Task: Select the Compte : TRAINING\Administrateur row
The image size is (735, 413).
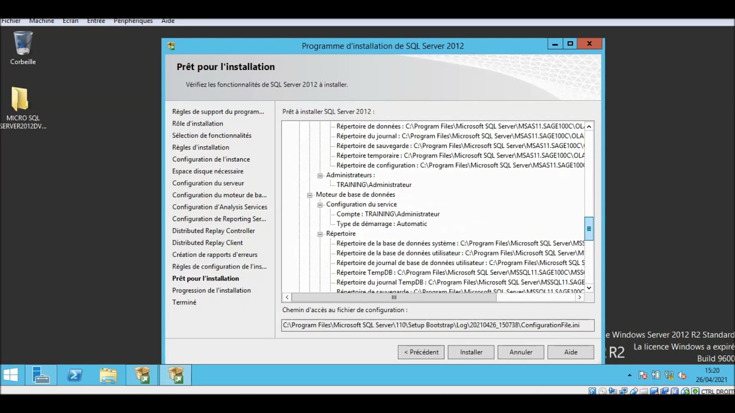Action: click(x=388, y=214)
